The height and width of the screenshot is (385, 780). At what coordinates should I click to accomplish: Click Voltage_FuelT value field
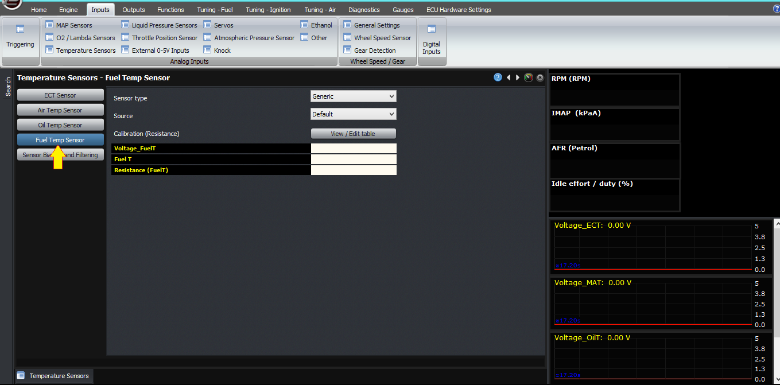pos(354,148)
